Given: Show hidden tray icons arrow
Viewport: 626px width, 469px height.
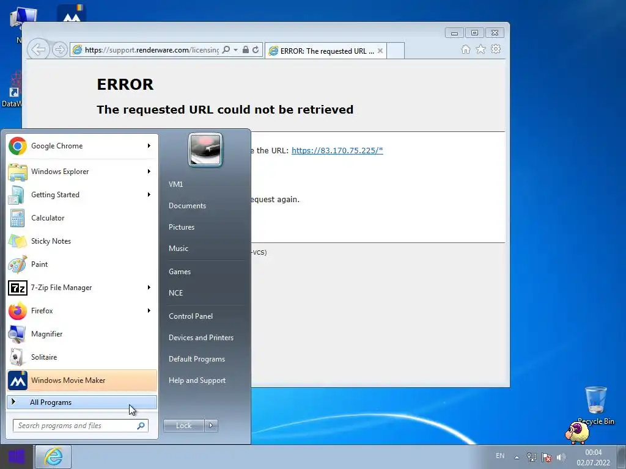Looking at the screenshot, I should click(x=517, y=457).
